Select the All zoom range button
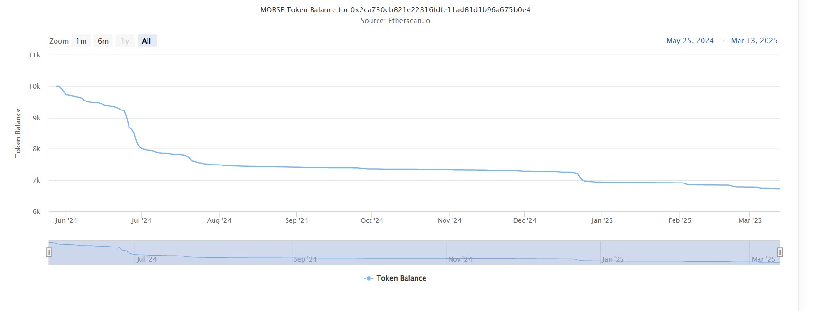This screenshot has width=823, height=311. 147,41
